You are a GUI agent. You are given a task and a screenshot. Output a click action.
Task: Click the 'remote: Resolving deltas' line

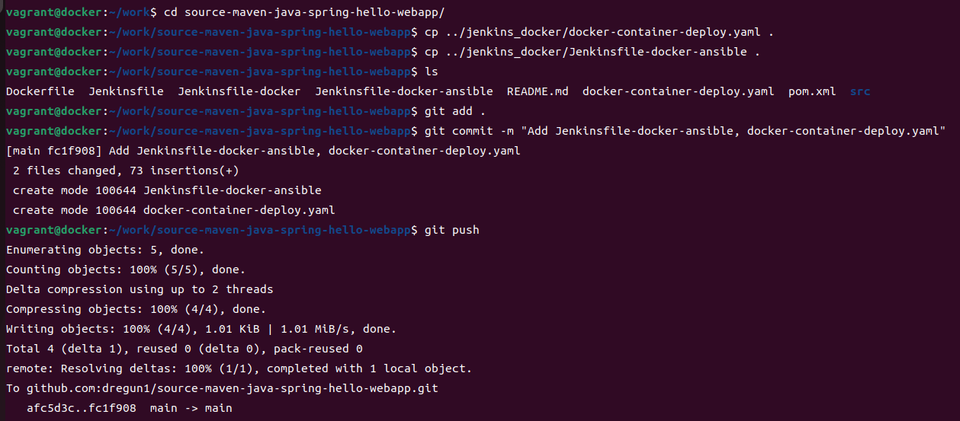[x=239, y=368]
